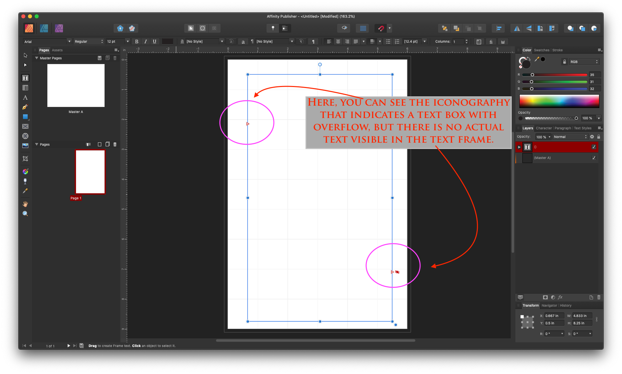Select the Table tool
This screenshot has height=374, width=622.
pos(25,88)
